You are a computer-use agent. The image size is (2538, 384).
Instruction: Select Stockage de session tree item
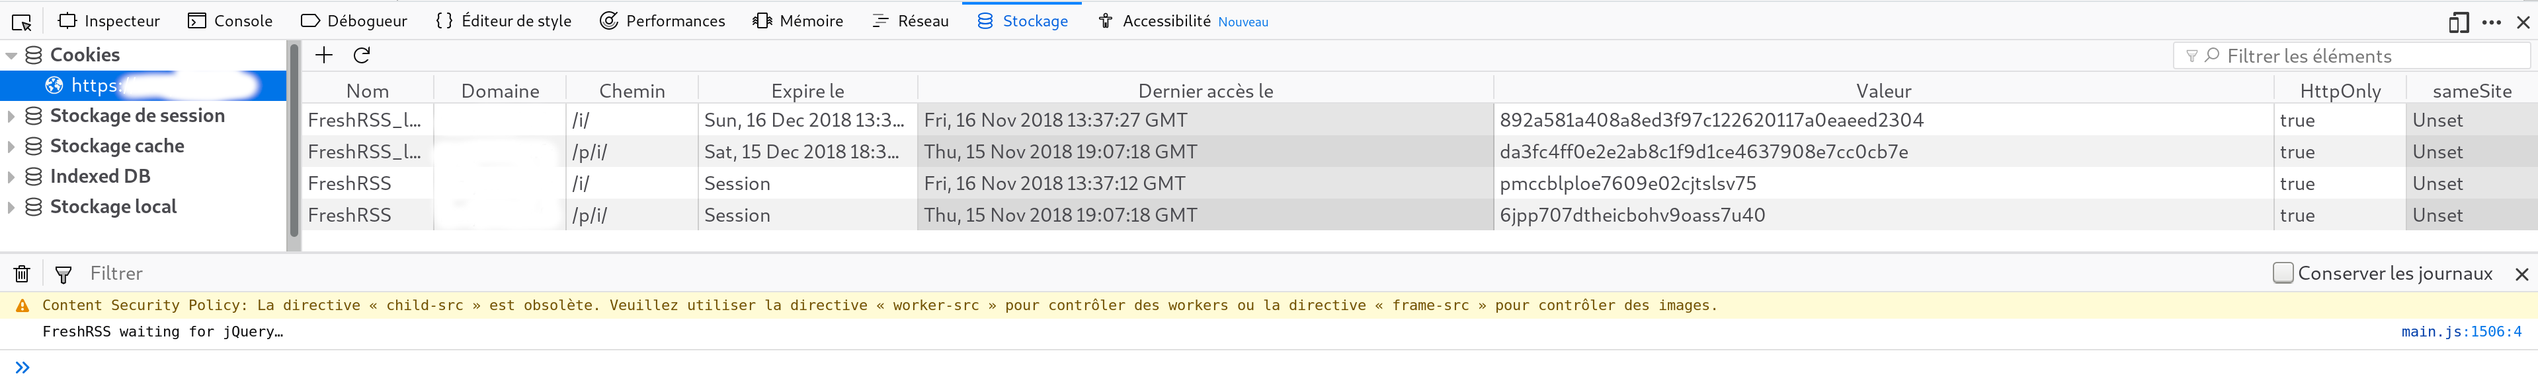[x=137, y=116]
